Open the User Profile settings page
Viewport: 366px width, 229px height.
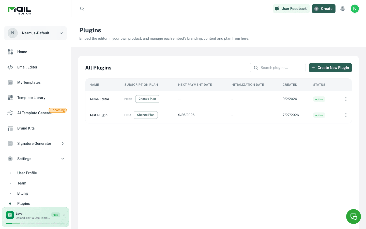[27, 173]
